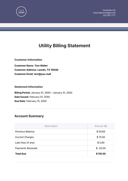The height and width of the screenshot is (181, 128).
Task: Click Due Date: February 15, 2050
Action: tap(31, 101)
